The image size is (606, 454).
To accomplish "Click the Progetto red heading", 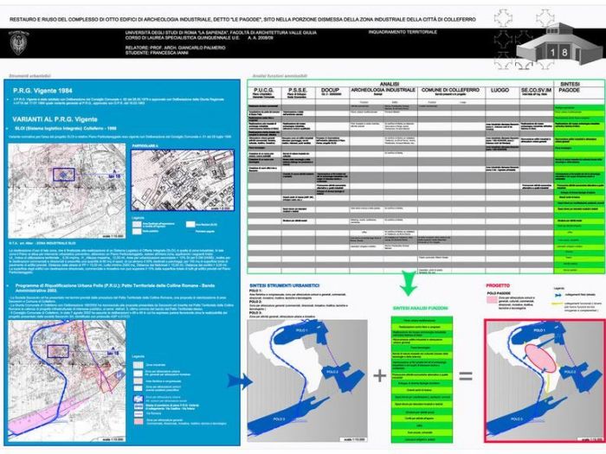I will coord(498,285).
